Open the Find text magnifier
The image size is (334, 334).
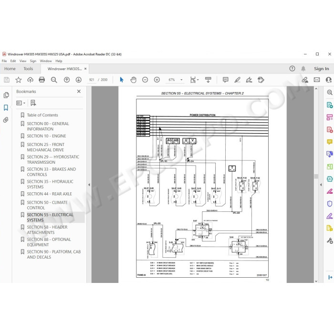(54, 80)
